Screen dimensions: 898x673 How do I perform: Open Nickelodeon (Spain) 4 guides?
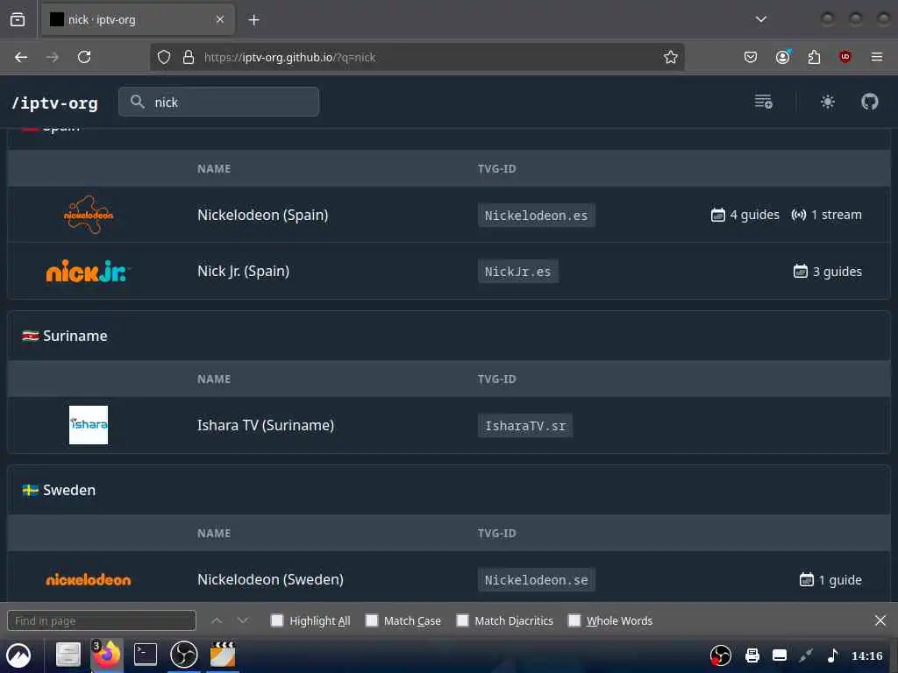745,216
